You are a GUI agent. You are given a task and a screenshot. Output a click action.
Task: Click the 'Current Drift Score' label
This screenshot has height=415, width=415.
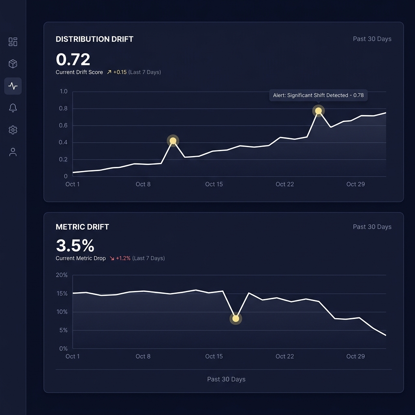click(x=79, y=72)
